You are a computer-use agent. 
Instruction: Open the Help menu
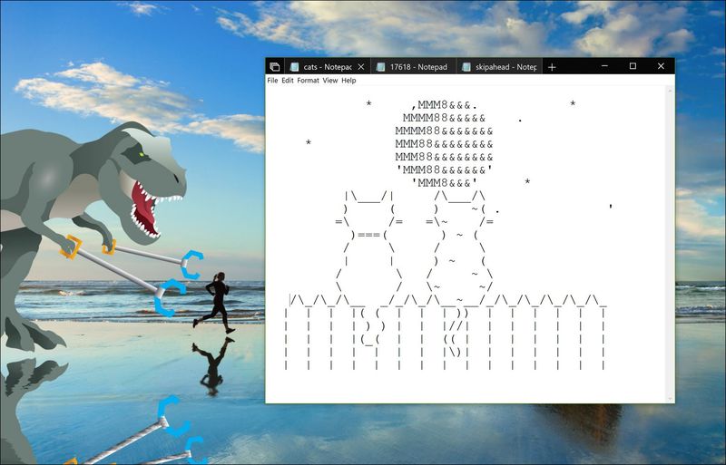tap(348, 81)
